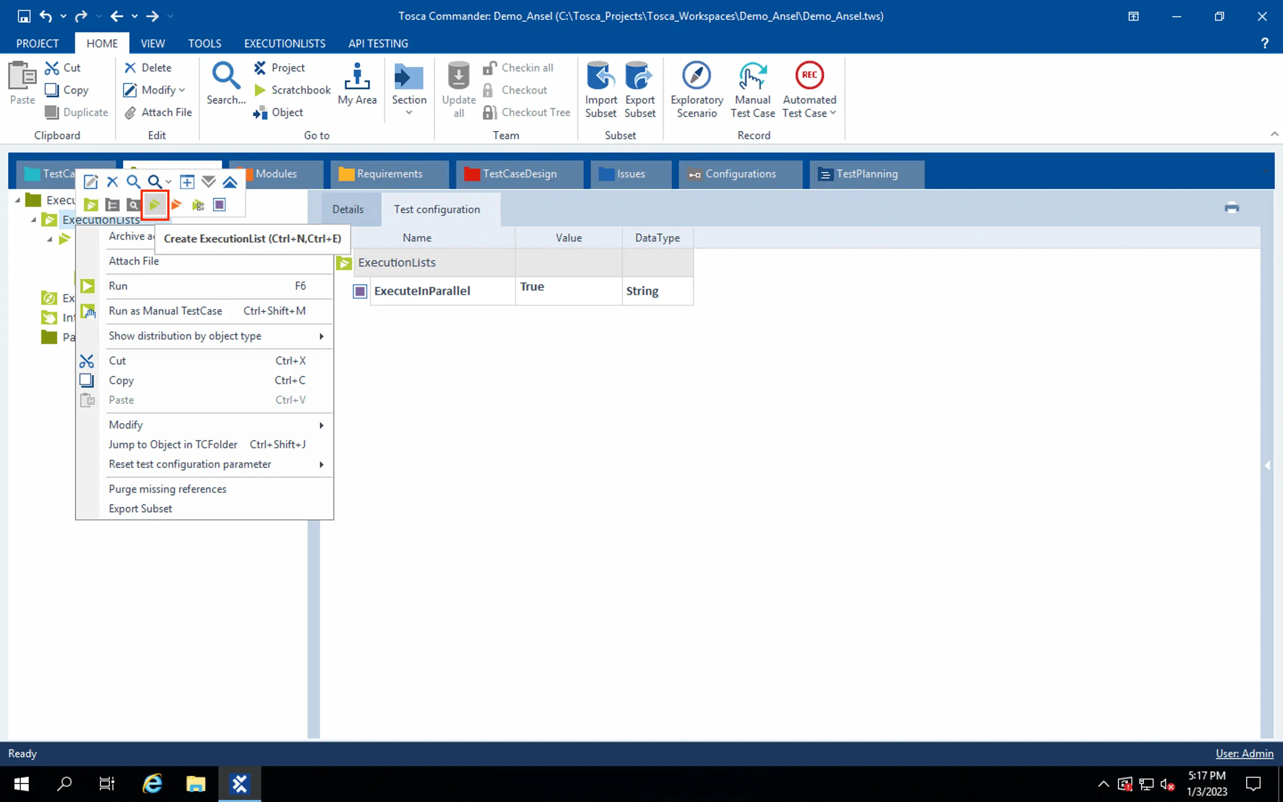The image size is (1283, 802).
Task: Click the Create ExecutionList mini-toolbar icon
Action: coord(155,205)
